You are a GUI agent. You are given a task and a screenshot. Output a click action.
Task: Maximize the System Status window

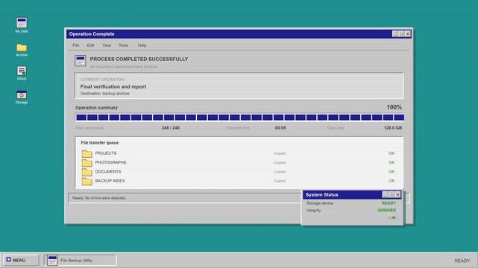click(391, 195)
